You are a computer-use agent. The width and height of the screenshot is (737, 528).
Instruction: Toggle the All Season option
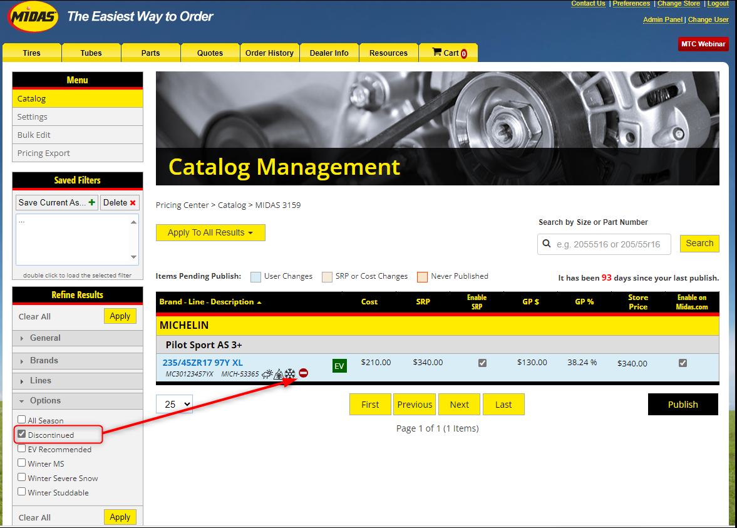(x=22, y=420)
